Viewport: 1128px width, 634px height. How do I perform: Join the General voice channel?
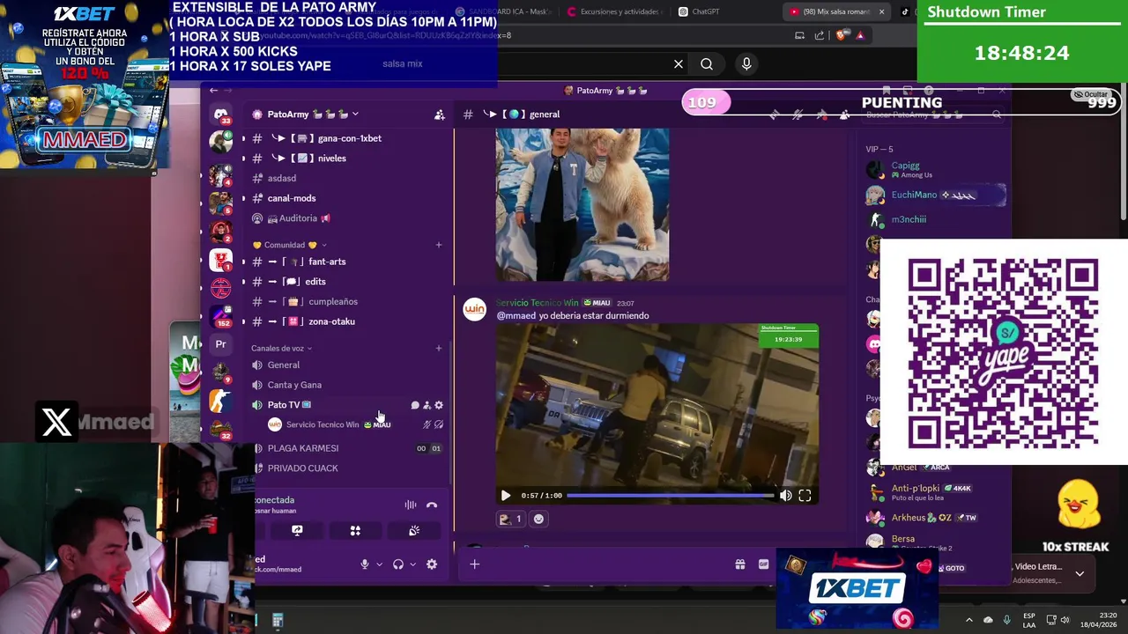pyautogui.click(x=283, y=365)
